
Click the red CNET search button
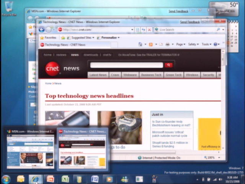(x=168, y=65)
